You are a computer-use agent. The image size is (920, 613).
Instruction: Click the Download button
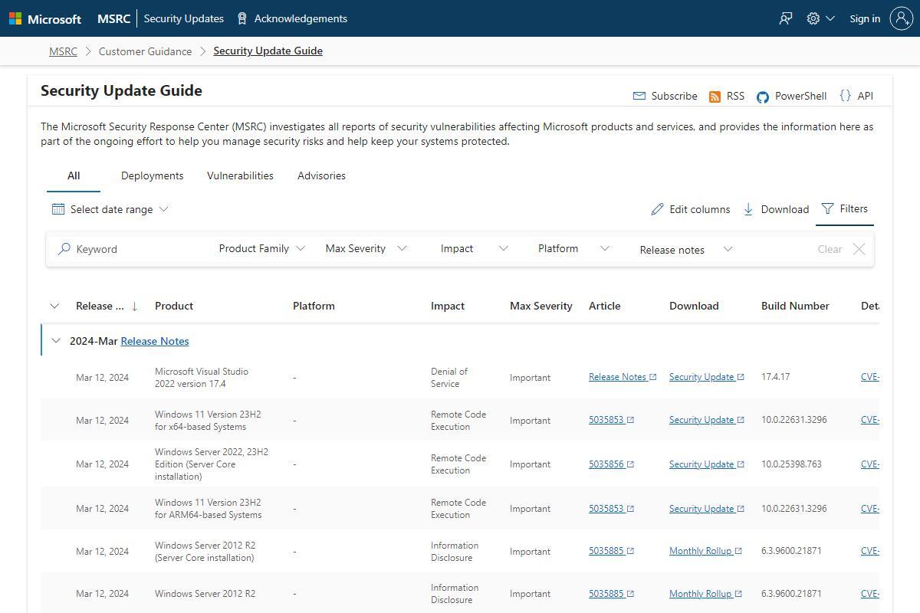(776, 209)
